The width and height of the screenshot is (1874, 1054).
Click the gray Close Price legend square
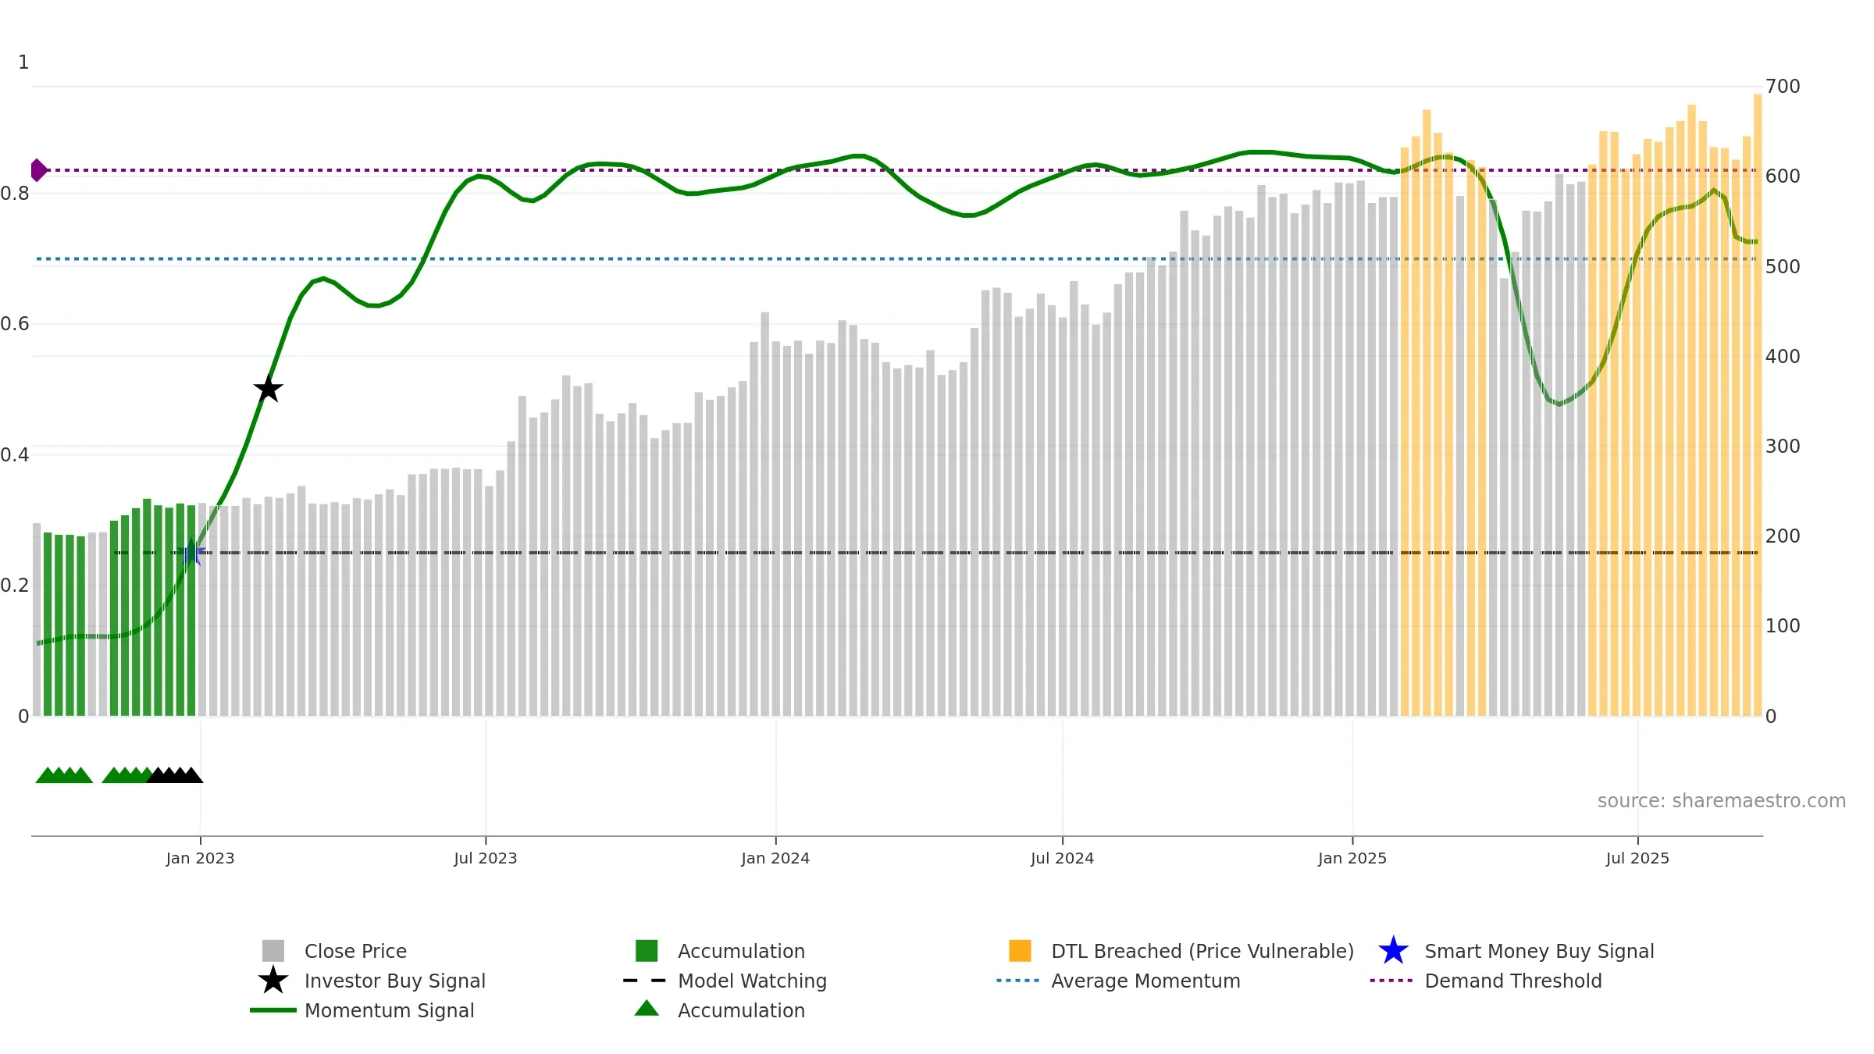coord(273,950)
